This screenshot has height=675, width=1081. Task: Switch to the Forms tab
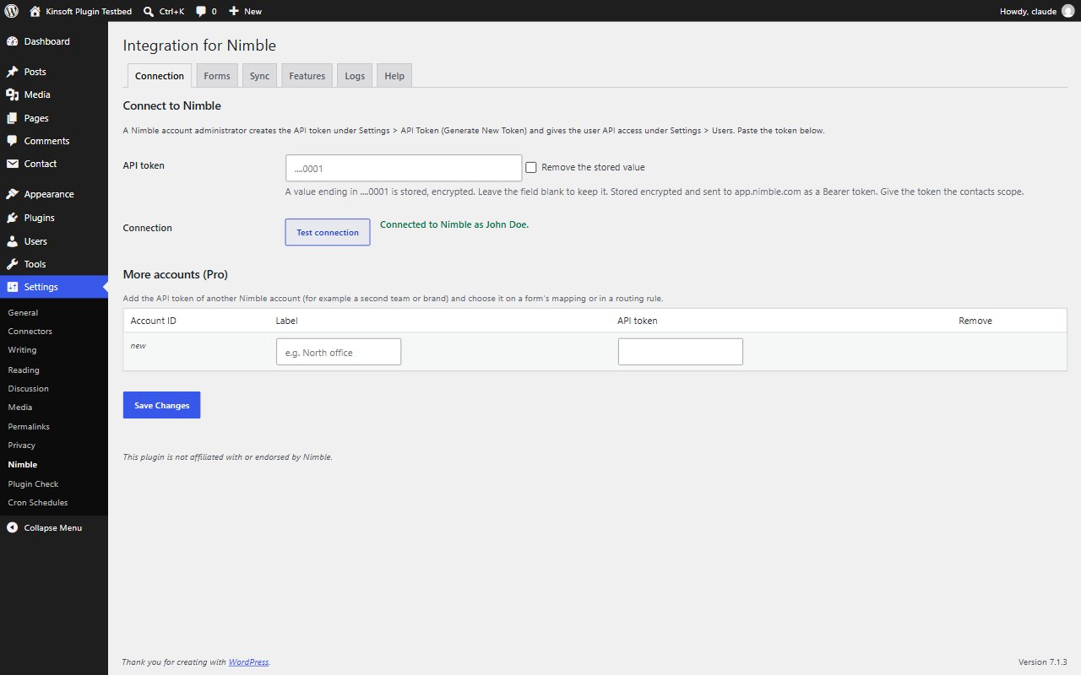click(217, 76)
